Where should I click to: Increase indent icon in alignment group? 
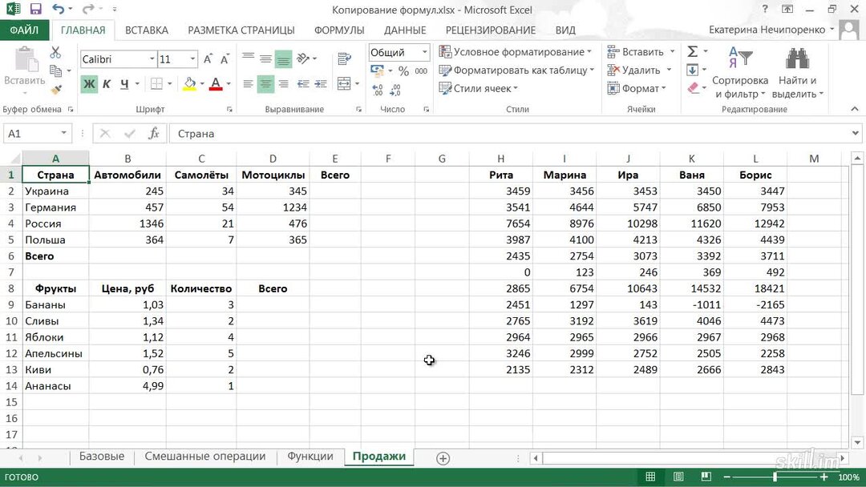(321, 84)
